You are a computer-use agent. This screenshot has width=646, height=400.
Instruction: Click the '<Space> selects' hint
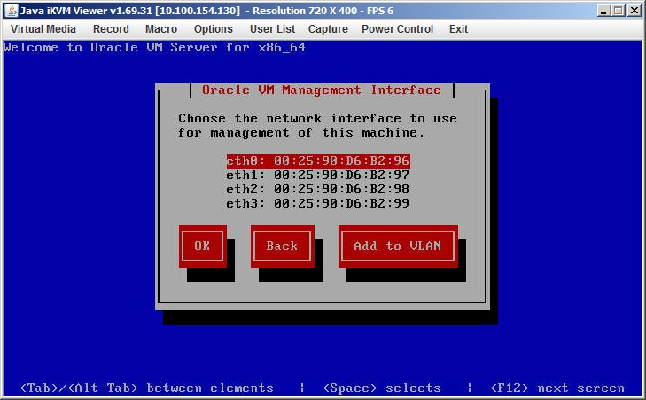point(382,388)
